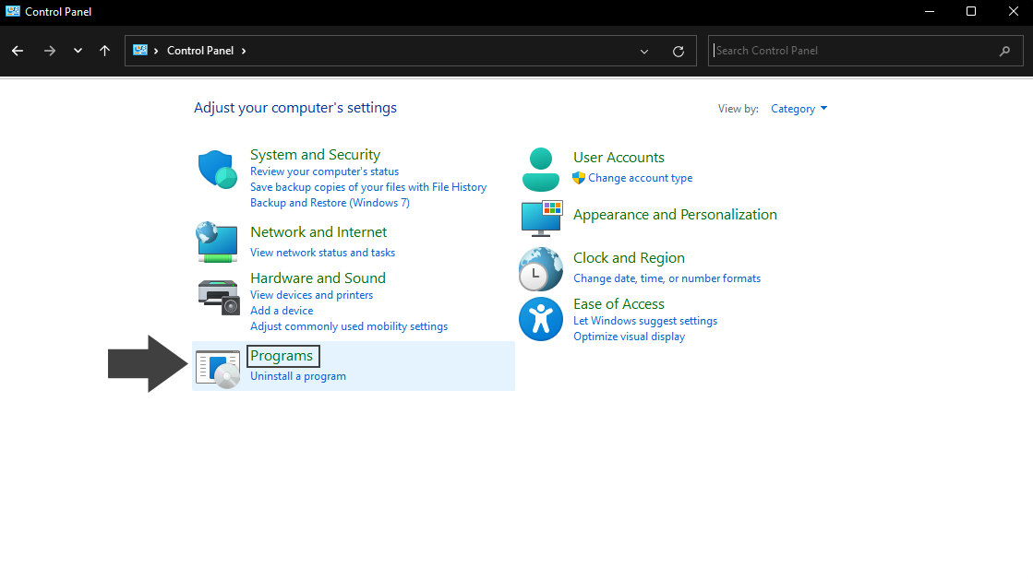Open Appearance and Personalization category
Viewport: 1033px width, 579px height.
click(675, 215)
